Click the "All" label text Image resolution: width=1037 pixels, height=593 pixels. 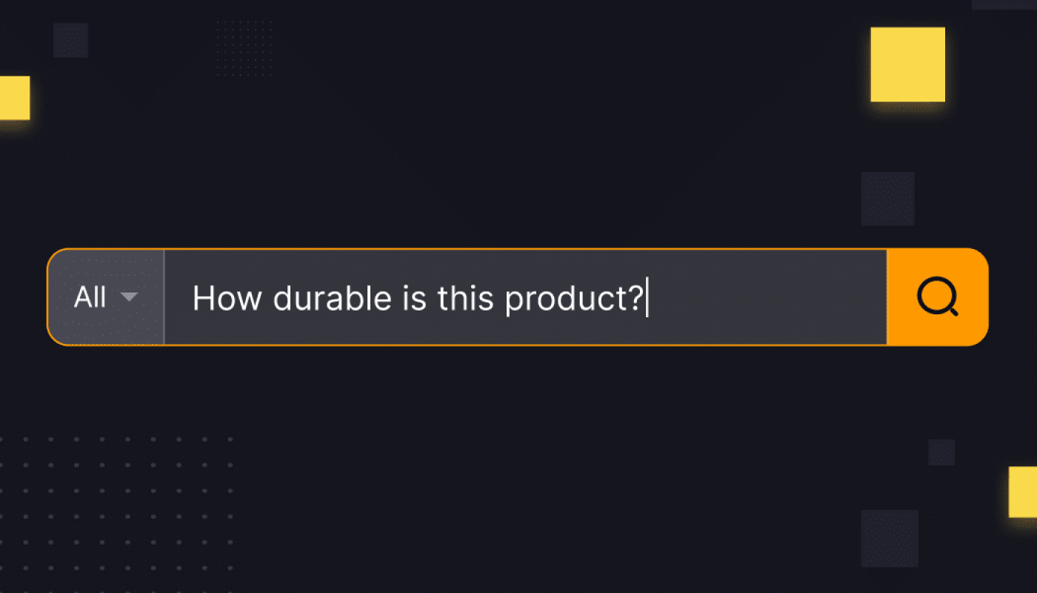coord(90,297)
